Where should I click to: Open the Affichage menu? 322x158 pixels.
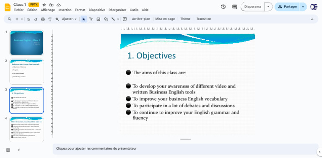pos(48,10)
